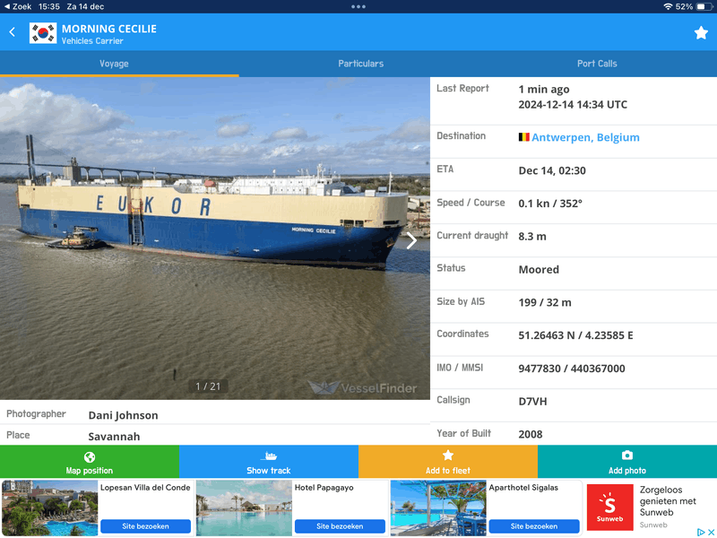Visit site for Hotel Papagayo ad

(340, 526)
